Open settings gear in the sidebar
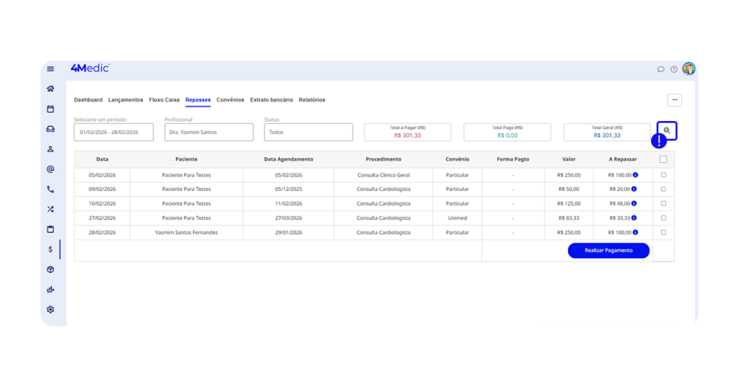The image size is (739, 387). click(51, 310)
